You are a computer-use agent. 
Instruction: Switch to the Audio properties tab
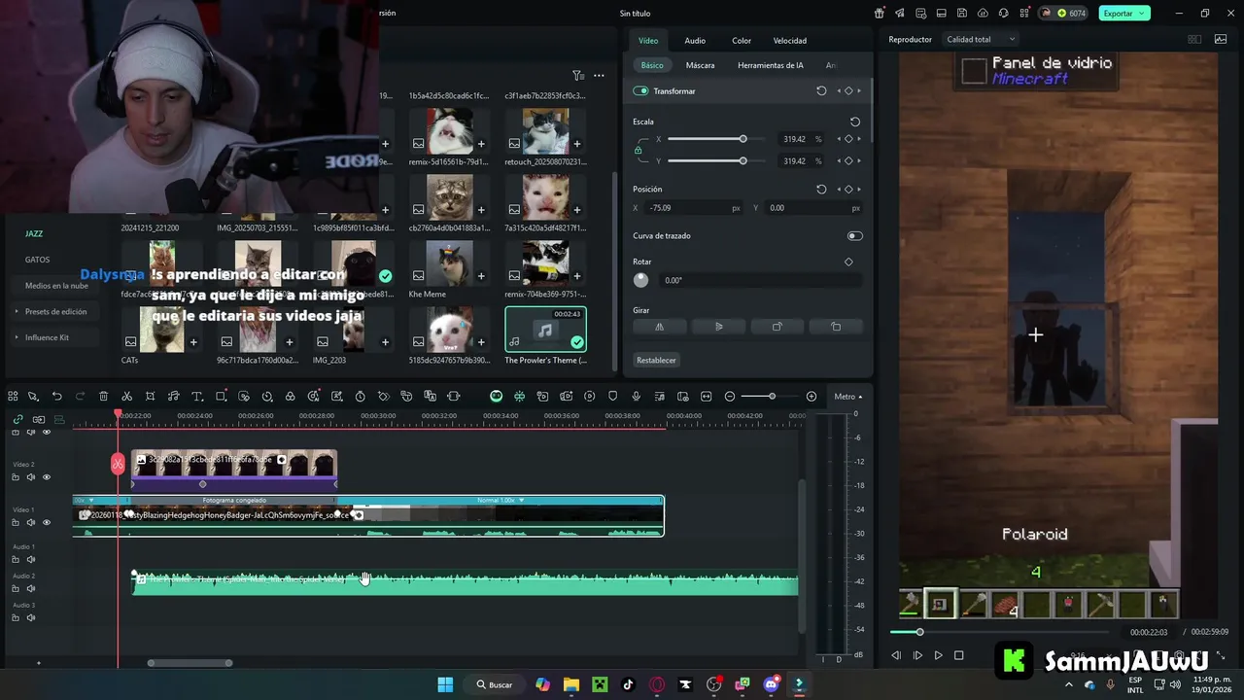tap(695, 41)
